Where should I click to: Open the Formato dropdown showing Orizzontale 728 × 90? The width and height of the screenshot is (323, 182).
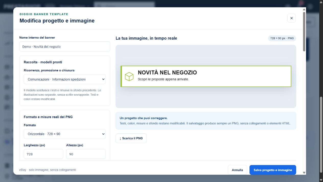point(65,134)
